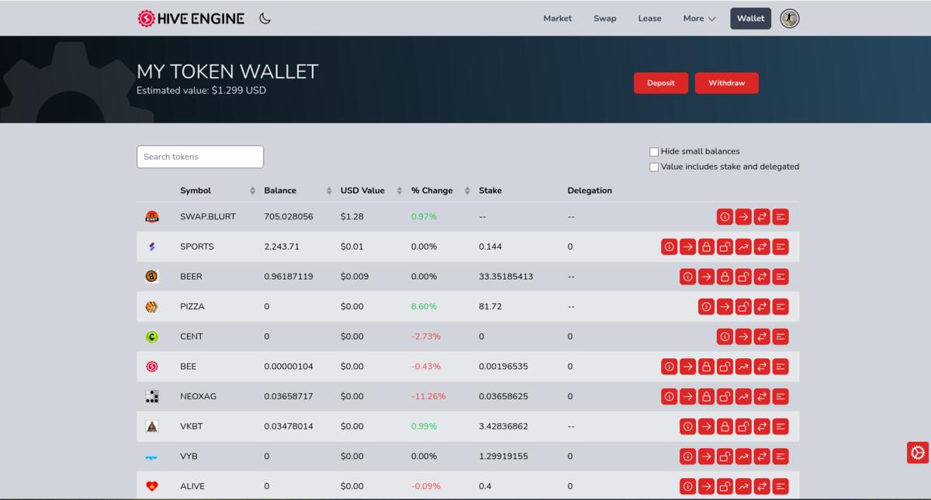Click the exchange-arrows icon for CENT
Image resolution: width=931 pixels, height=500 pixels.
tap(762, 336)
